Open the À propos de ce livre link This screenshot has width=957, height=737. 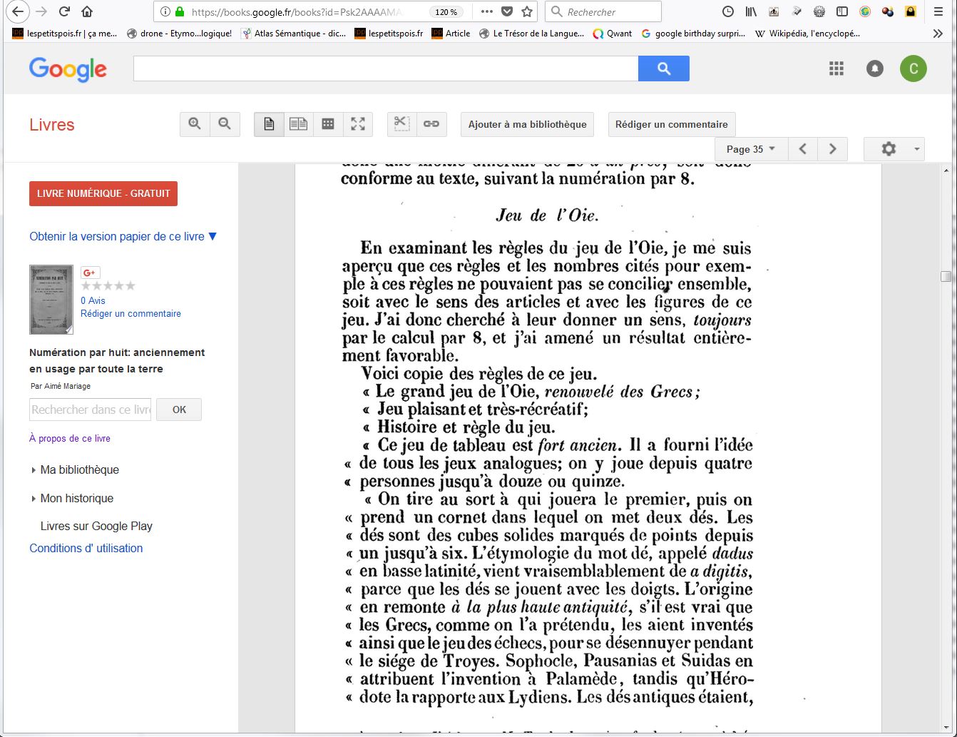click(70, 438)
